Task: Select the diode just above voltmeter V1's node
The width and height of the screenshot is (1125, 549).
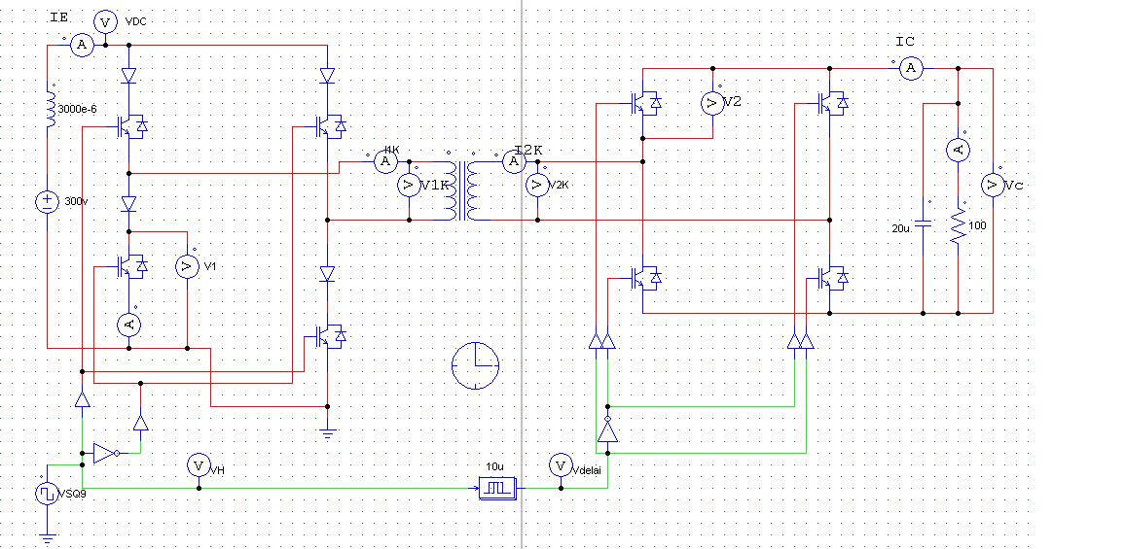Action: [x=129, y=204]
